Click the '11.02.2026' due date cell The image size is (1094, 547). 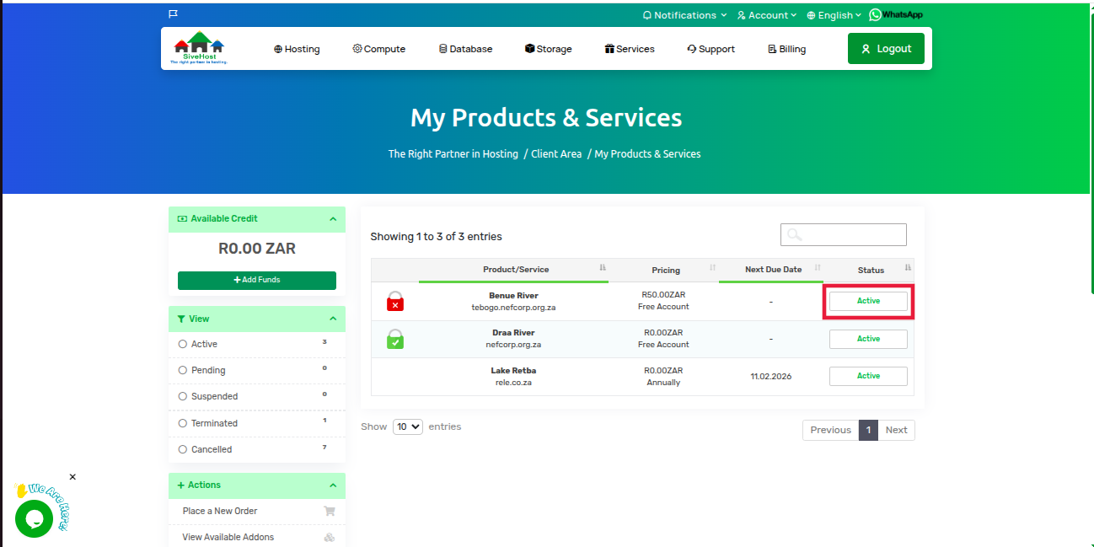(771, 376)
